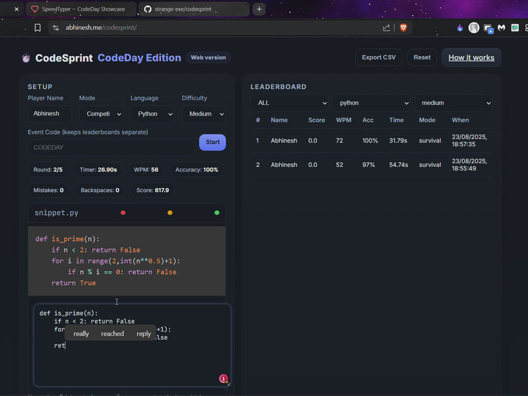Click the 23/08/2025, 18:57:35 timestamp
The image size is (528, 396).
469,141
